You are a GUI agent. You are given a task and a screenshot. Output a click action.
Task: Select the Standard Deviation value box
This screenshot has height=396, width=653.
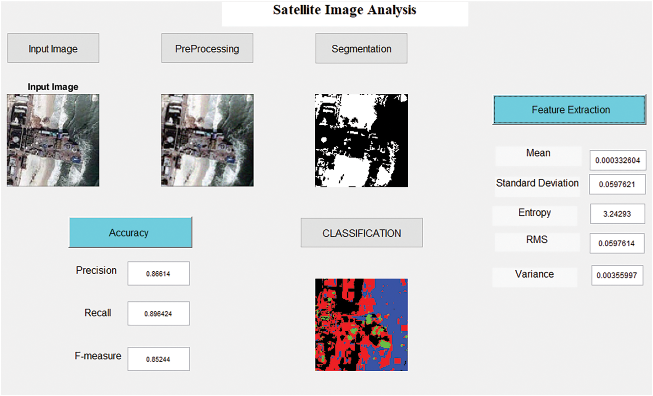[617, 184]
